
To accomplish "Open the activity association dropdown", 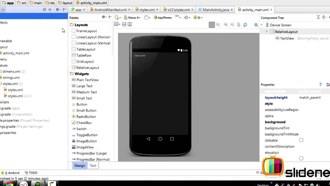I will coord(178,17).
